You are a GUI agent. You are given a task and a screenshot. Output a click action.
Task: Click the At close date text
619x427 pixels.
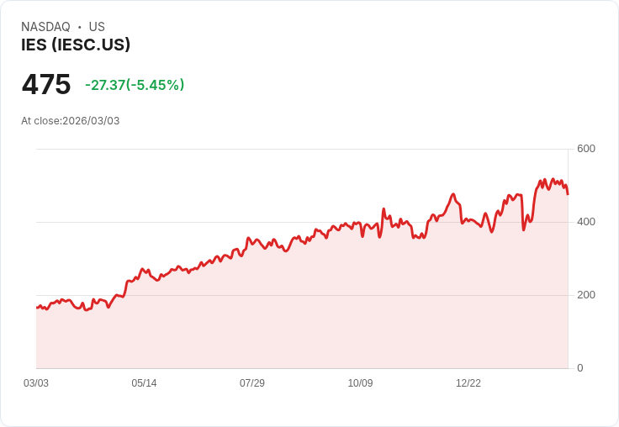(x=71, y=121)
